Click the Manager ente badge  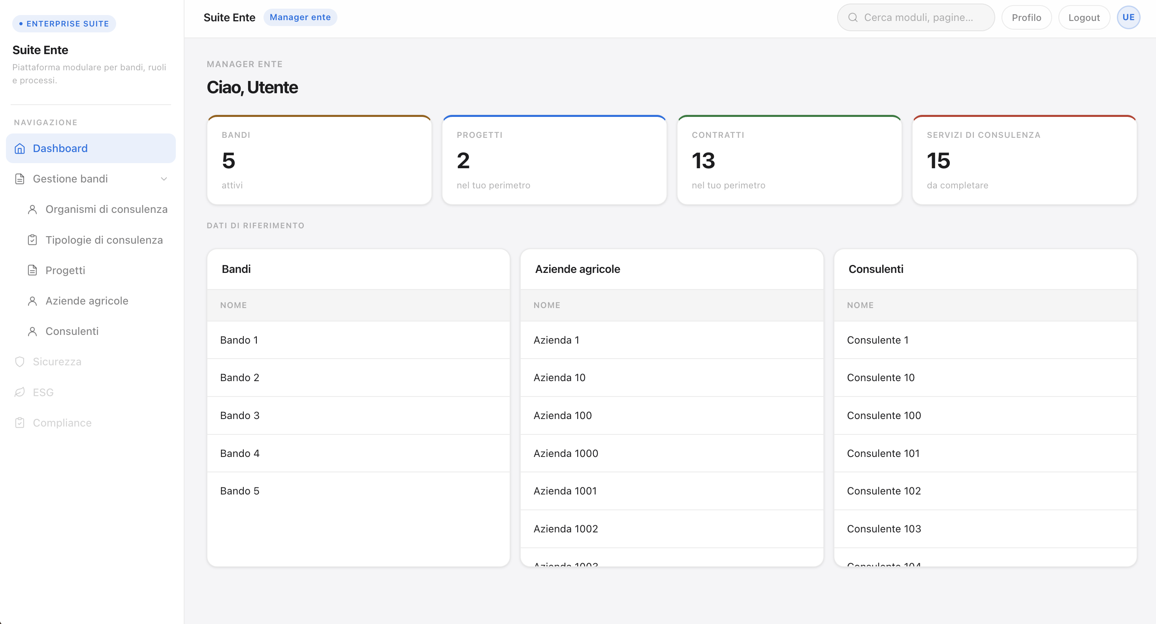pyautogui.click(x=300, y=17)
